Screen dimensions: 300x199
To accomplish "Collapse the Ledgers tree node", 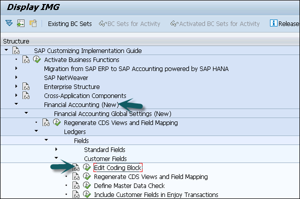I will (36, 131).
